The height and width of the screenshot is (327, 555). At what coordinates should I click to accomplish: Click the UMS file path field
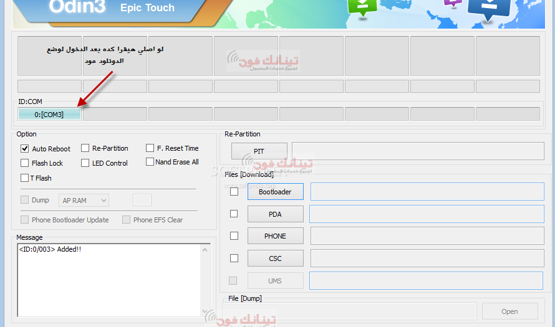click(426, 281)
